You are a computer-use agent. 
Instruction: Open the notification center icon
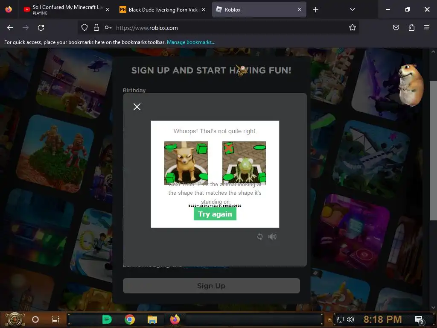419,320
